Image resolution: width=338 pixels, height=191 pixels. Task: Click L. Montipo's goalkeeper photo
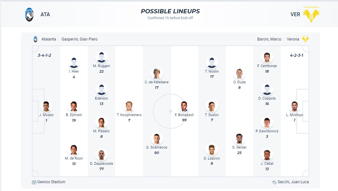tap(294, 106)
